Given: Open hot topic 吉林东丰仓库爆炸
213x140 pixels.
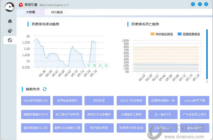Looking at the screenshot, I should (99, 114).
